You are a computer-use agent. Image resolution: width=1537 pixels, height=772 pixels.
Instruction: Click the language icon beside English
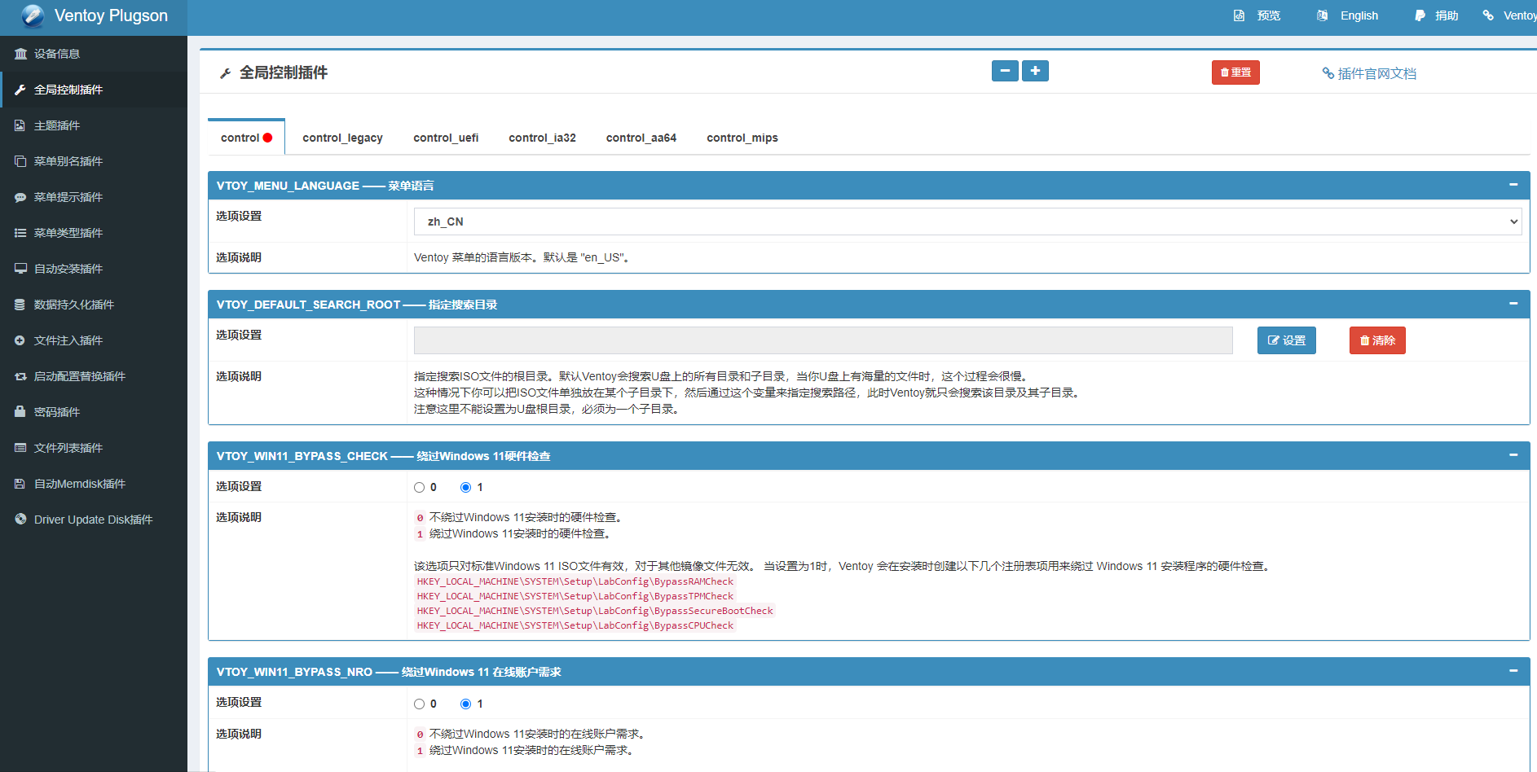pos(1323,15)
